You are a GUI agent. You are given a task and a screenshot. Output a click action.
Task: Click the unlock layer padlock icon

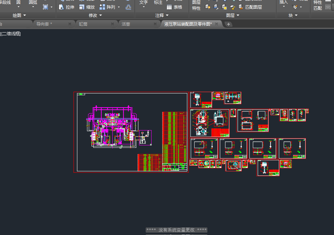pos(232,7)
